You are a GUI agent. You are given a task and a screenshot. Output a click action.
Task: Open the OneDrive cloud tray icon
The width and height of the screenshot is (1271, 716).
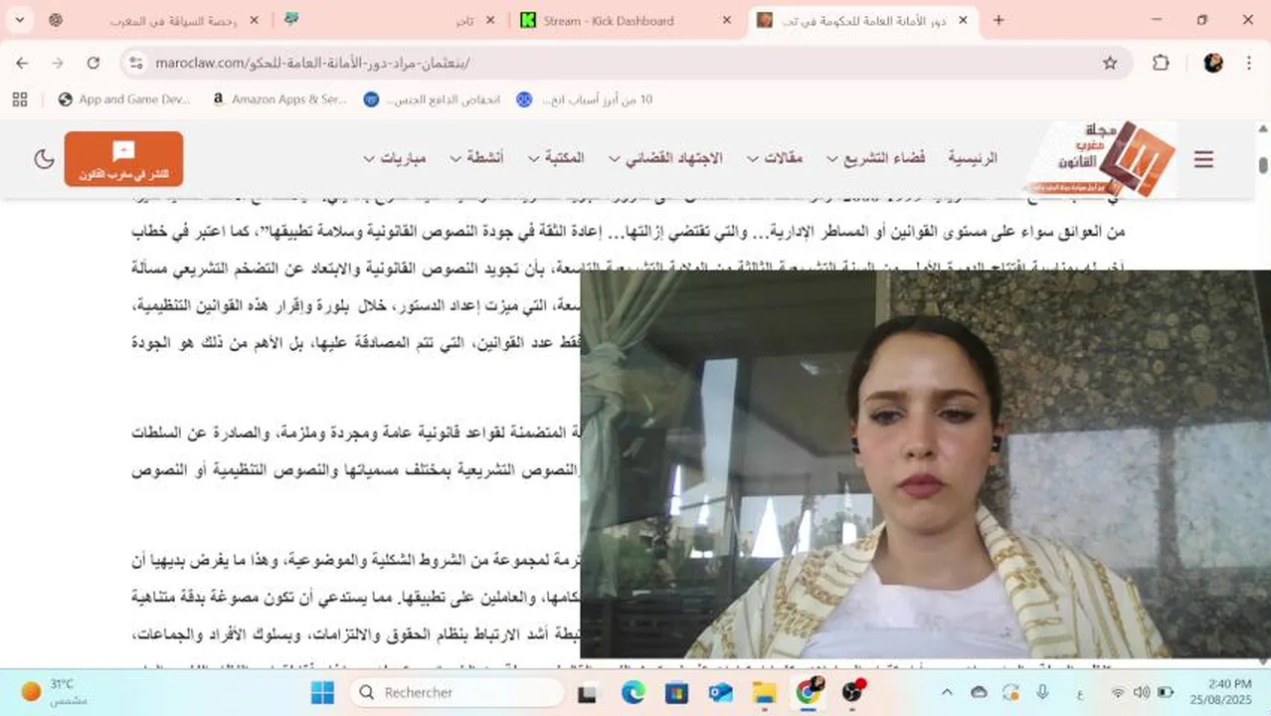[x=979, y=692]
